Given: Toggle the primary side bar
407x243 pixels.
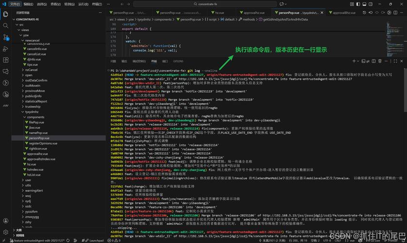Looking at the screenshot, I should (x=358, y=4).
